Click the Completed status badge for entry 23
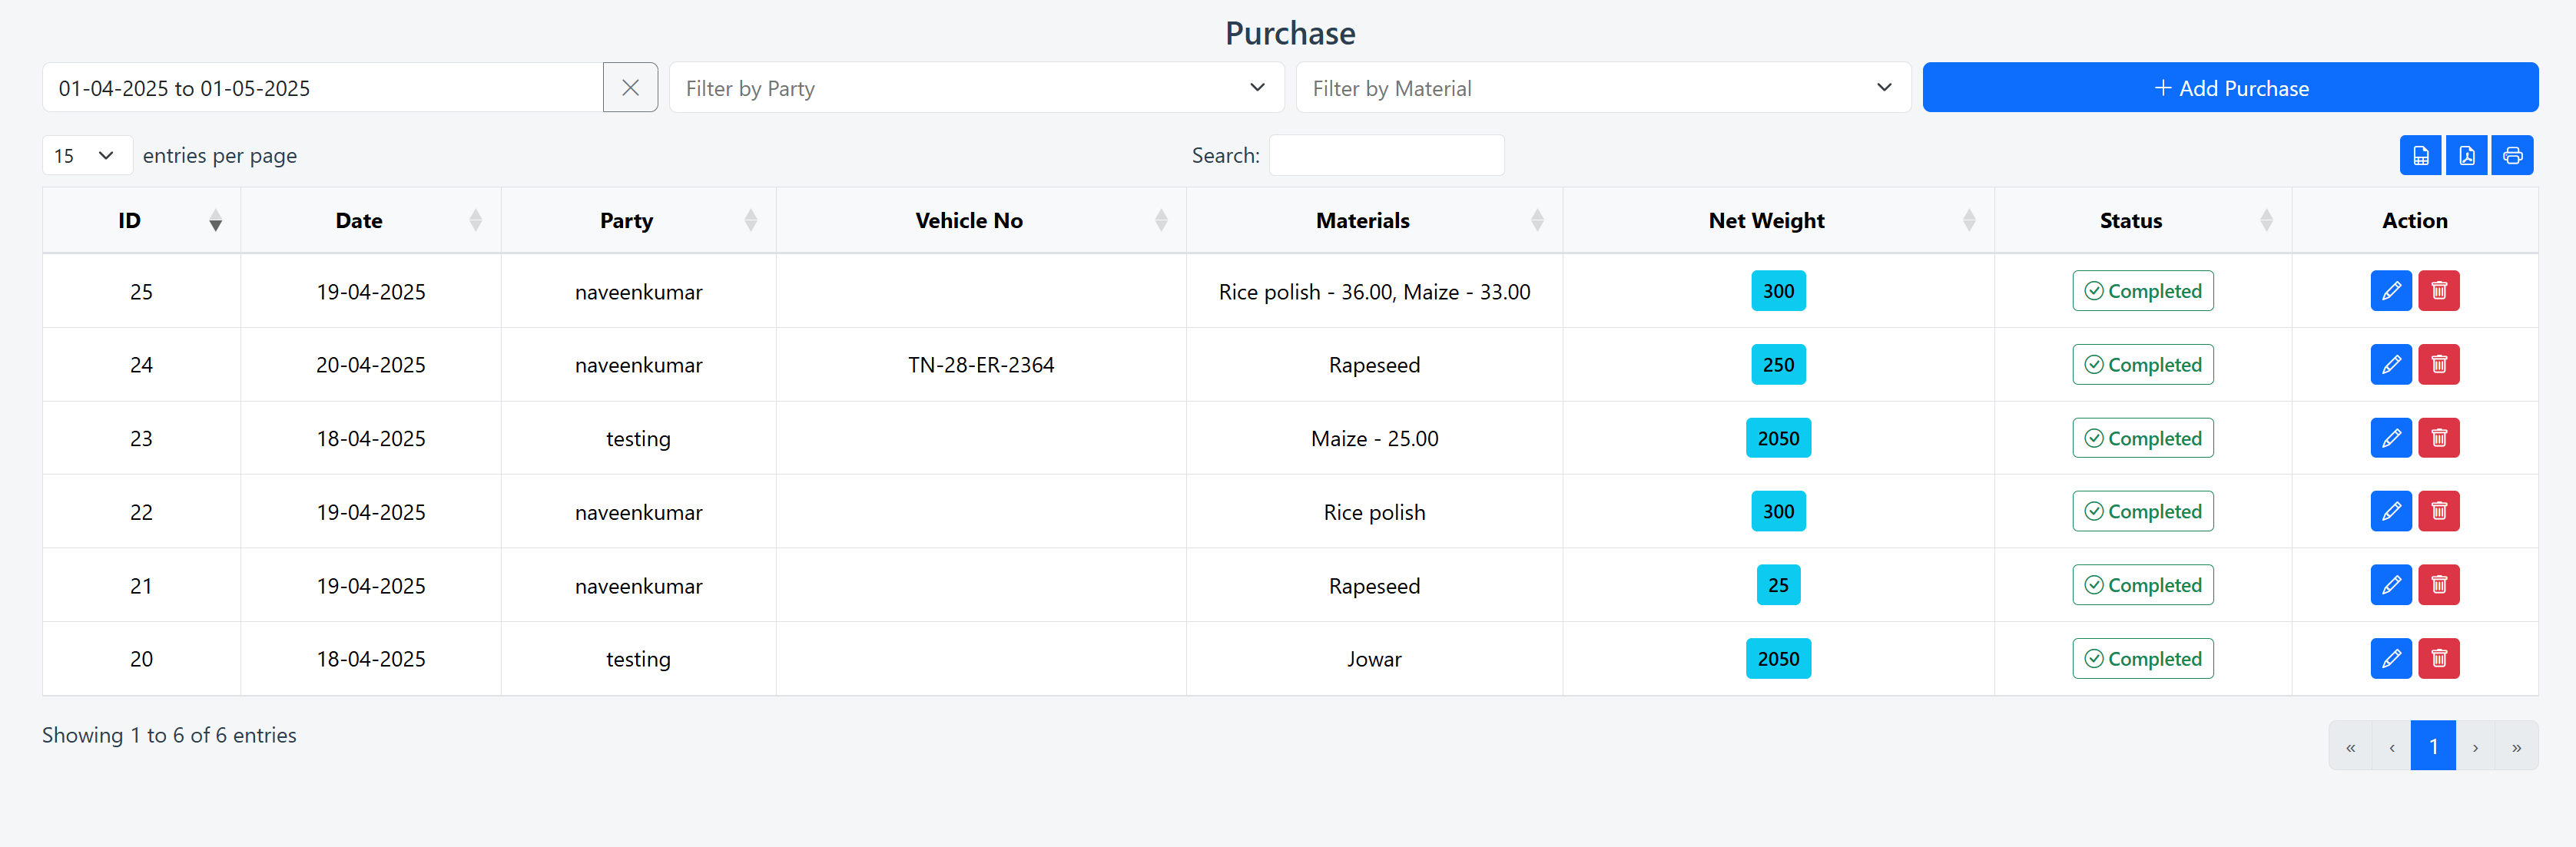This screenshot has width=2576, height=847. pos(2143,438)
